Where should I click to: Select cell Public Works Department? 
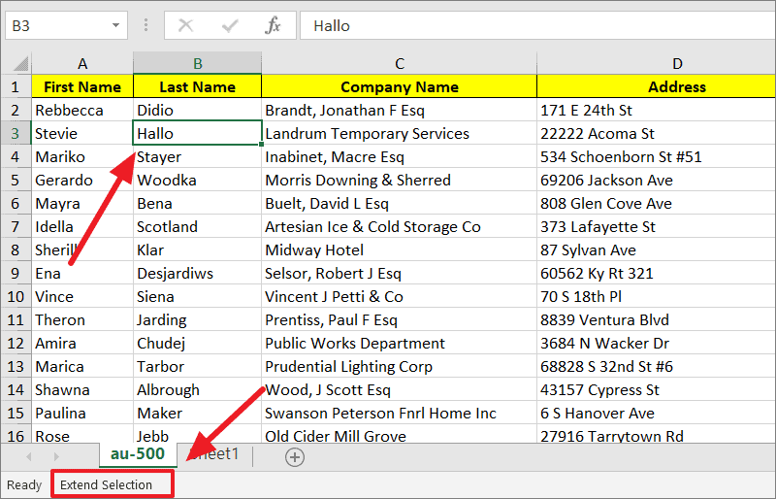click(x=400, y=343)
